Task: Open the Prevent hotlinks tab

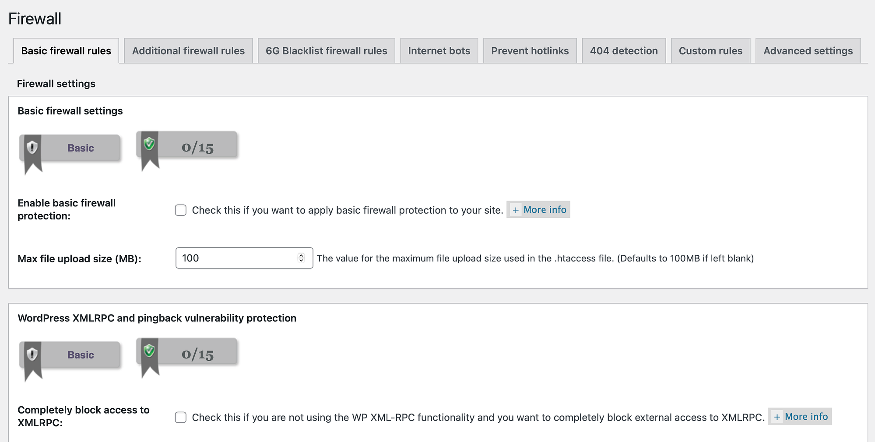Action: (x=530, y=51)
